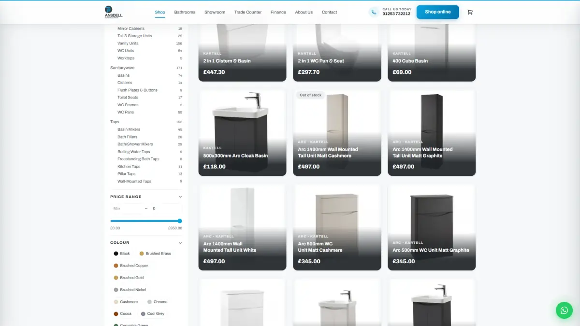The width and height of the screenshot is (580, 326).
Task: Filter by Brushed Gold colour
Action: (x=129, y=278)
